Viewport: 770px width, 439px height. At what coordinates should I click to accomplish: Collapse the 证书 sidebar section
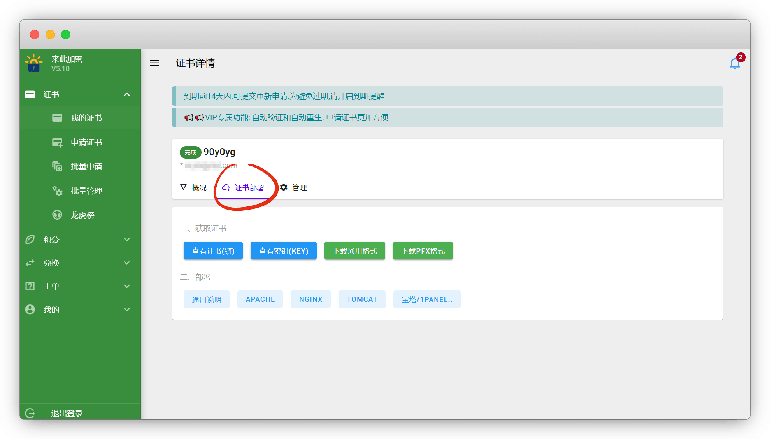pyautogui.click(x=127, y=94)
